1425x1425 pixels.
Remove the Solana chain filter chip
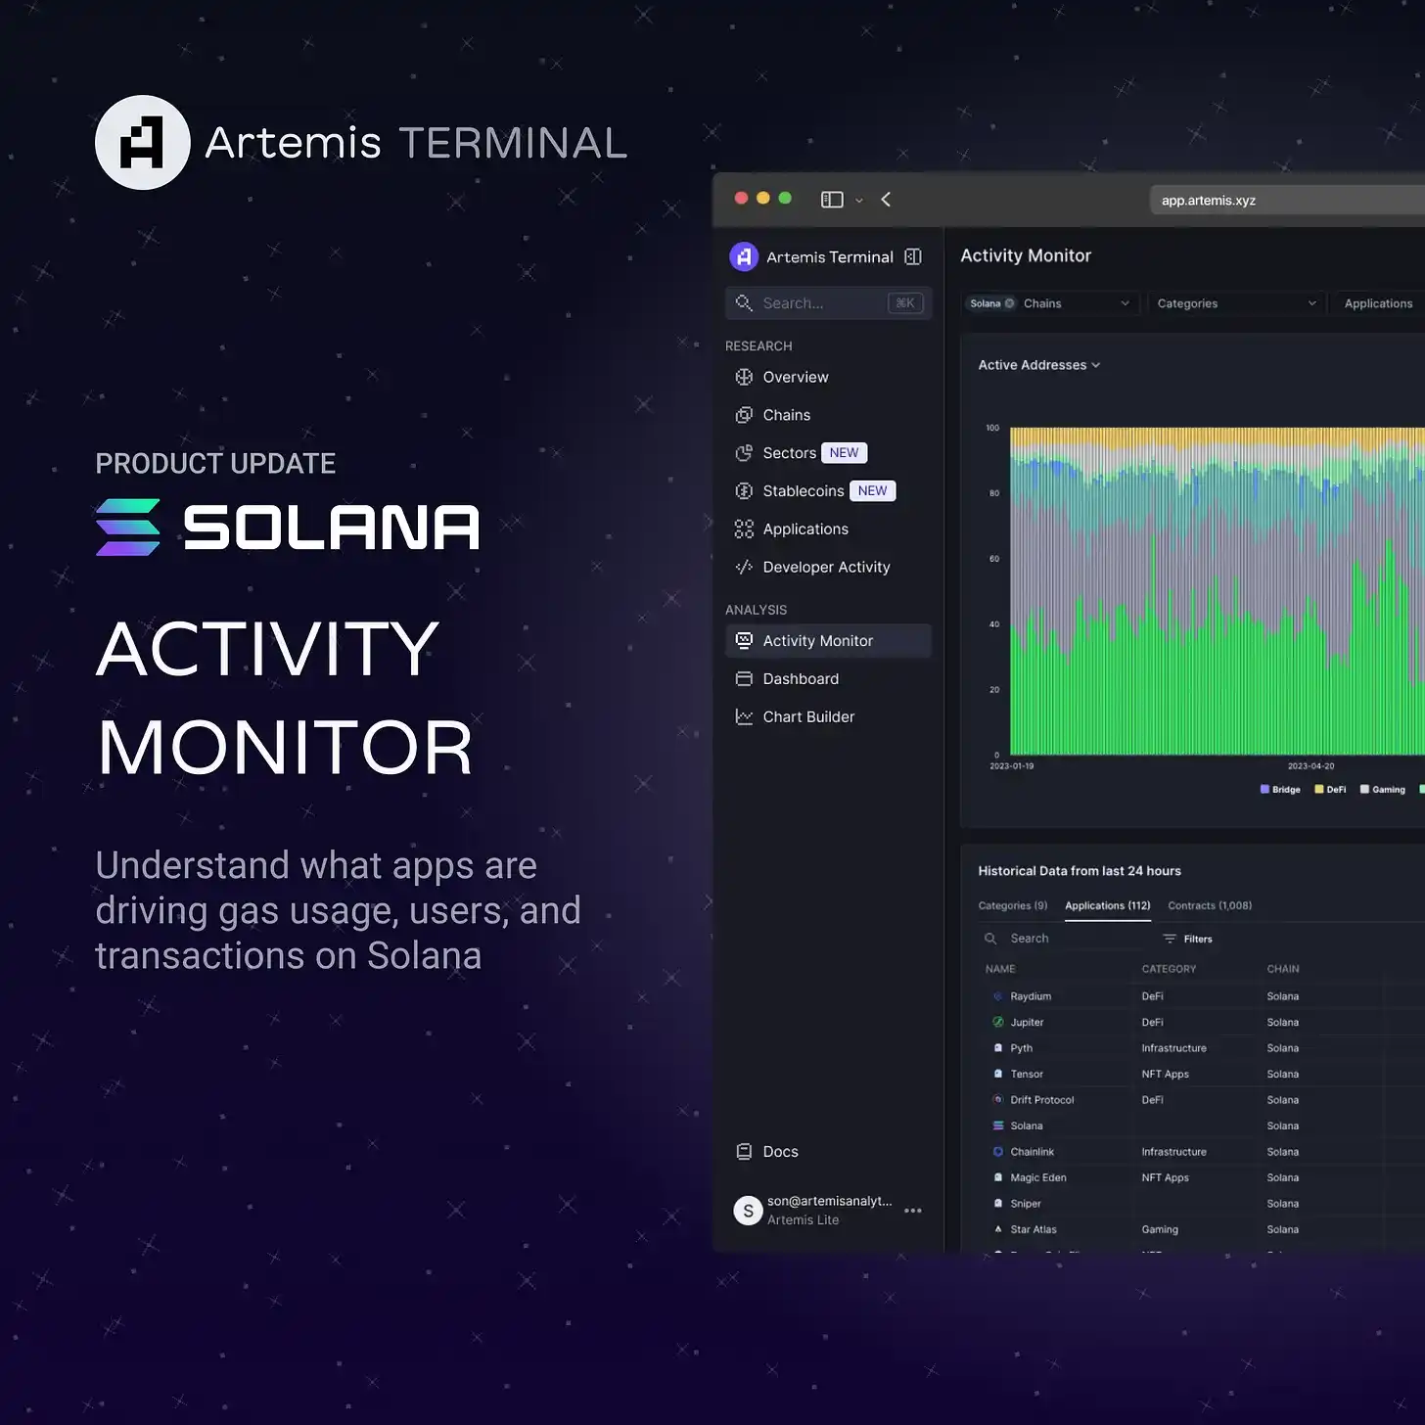1010,303
